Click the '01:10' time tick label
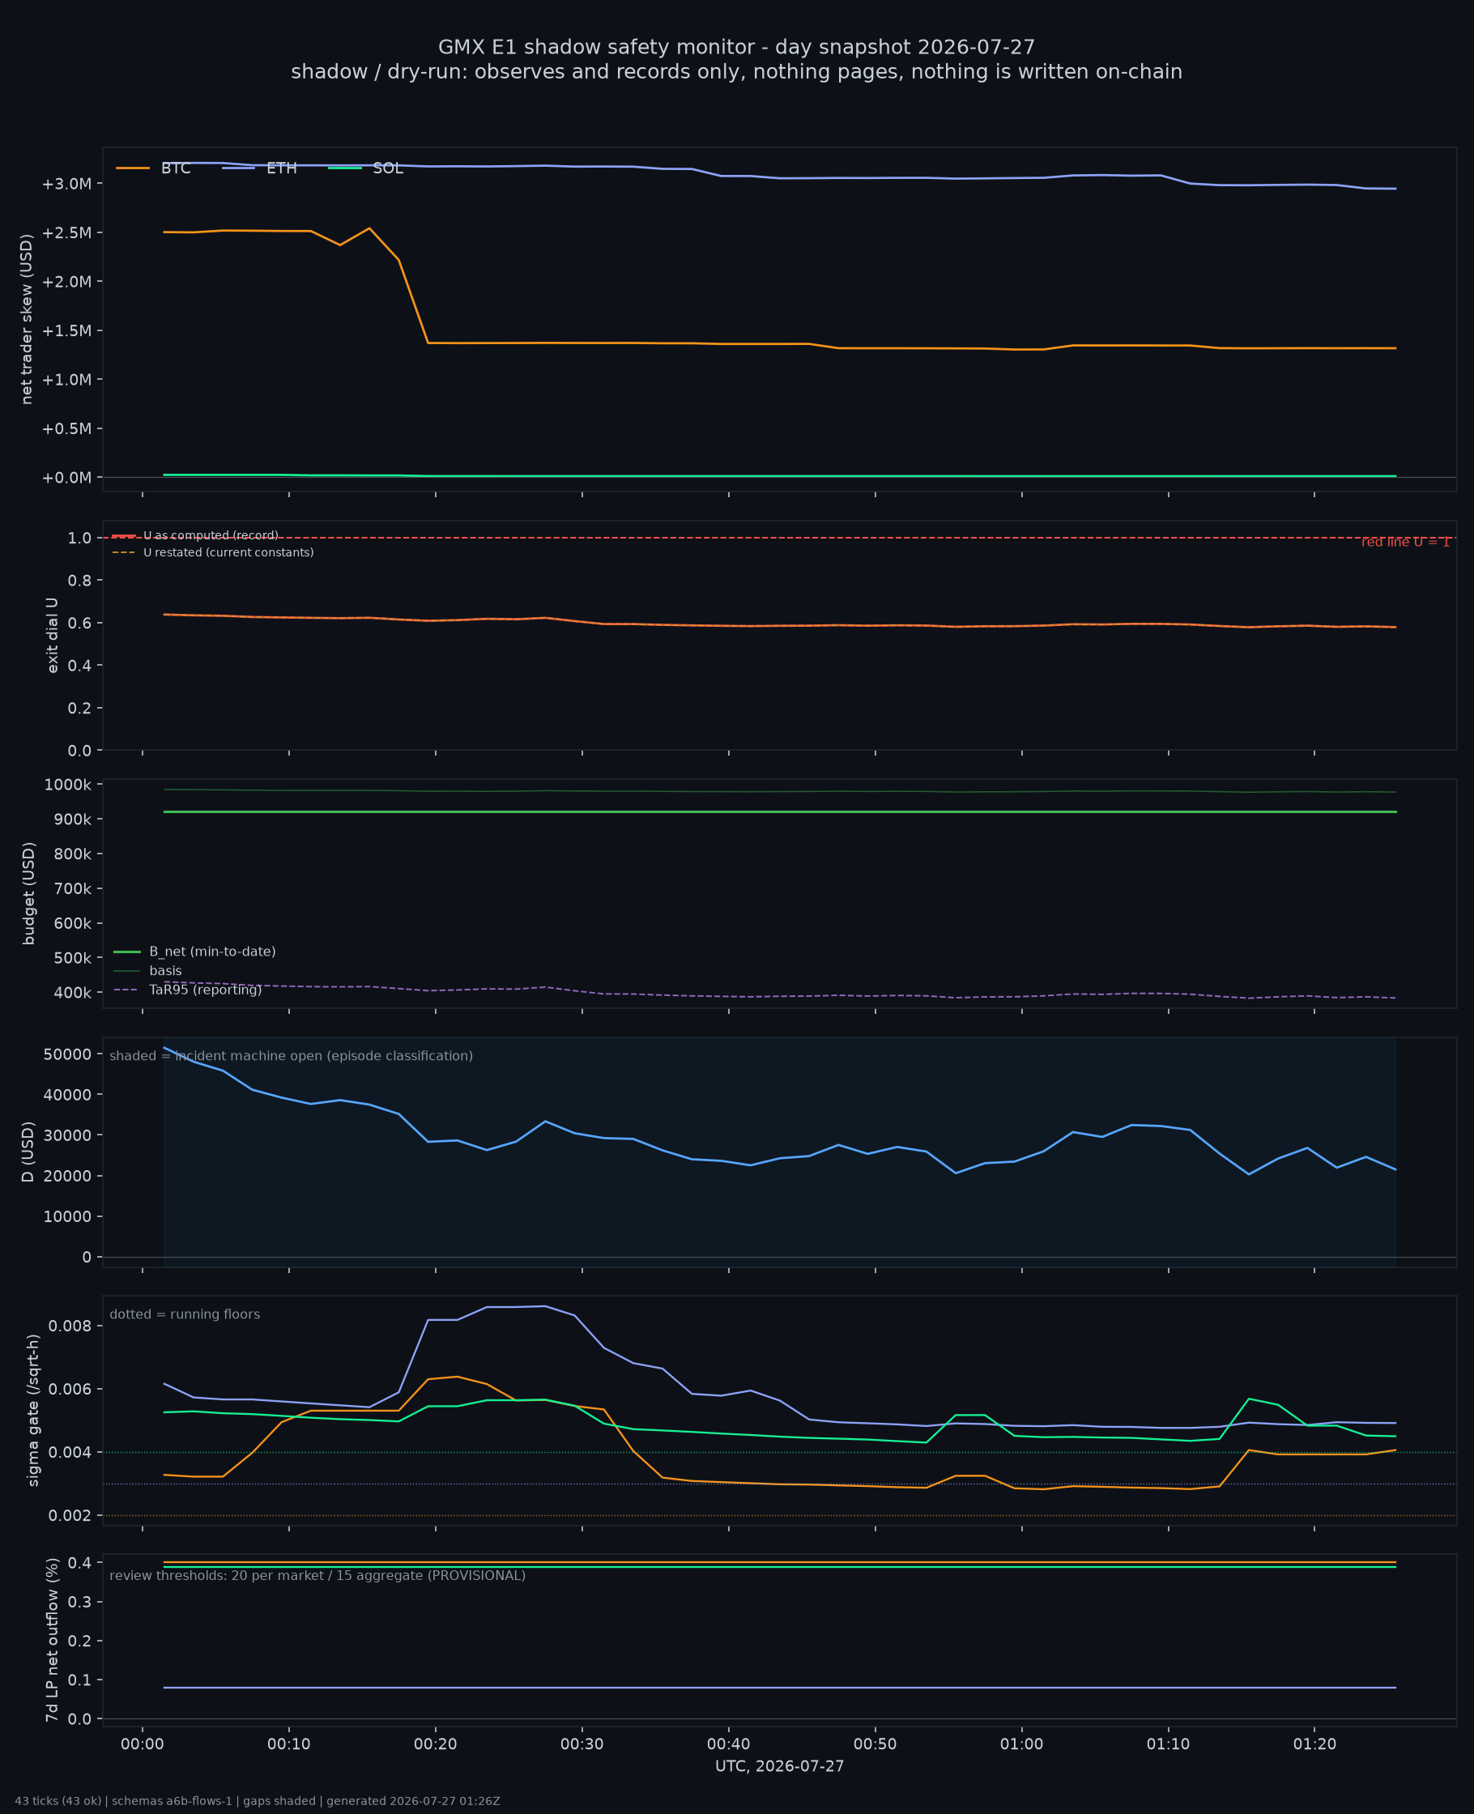This screenshot has width=1474, height=1814. (1169, 1745)
